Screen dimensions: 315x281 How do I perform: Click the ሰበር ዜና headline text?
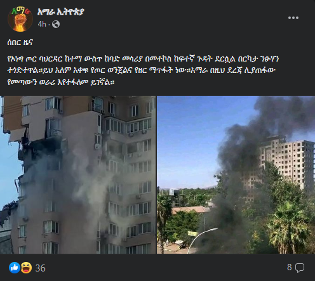20,42
